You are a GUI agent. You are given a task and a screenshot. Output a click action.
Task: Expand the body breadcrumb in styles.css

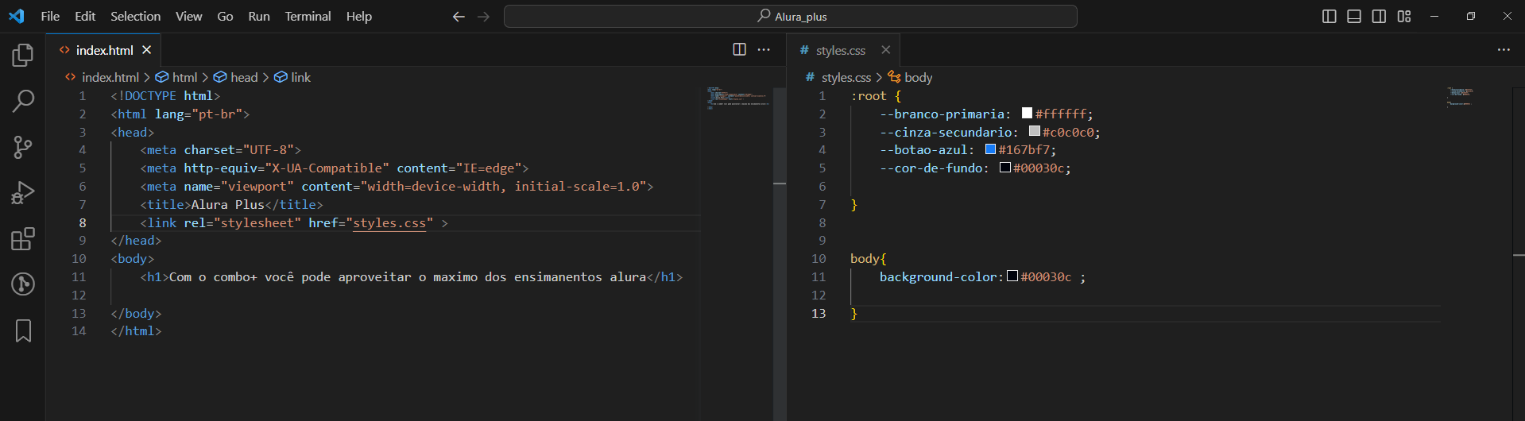pyautogui.click(x=910, y=77)
